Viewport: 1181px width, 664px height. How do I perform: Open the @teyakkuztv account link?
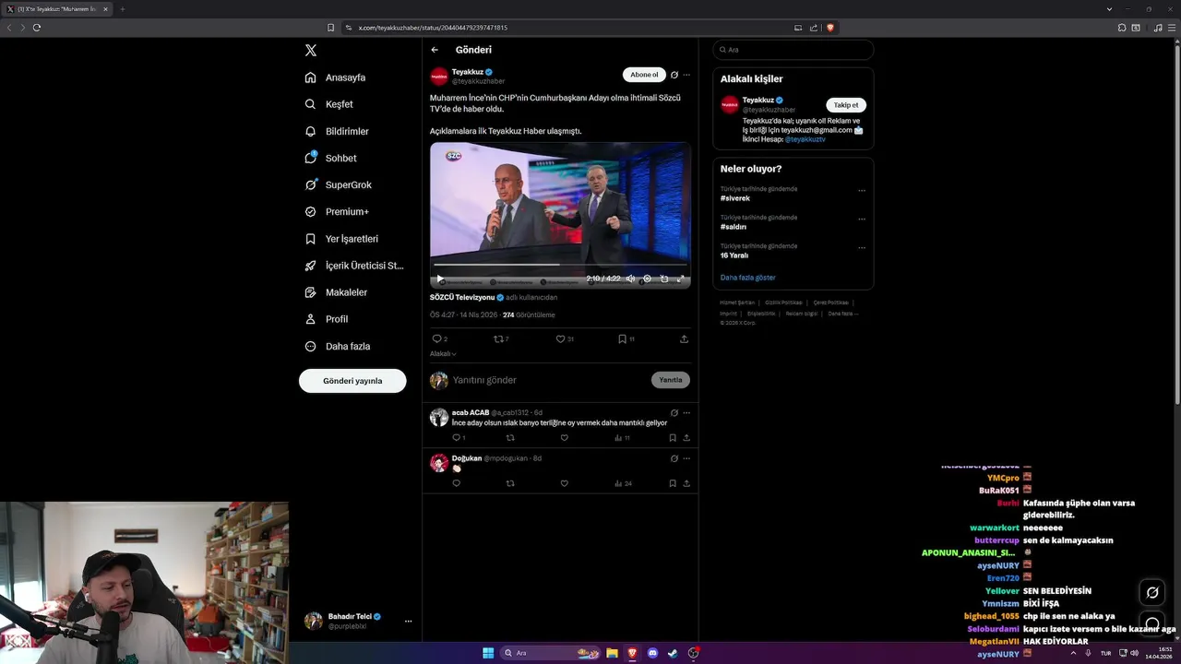click(x=805, y=139)
